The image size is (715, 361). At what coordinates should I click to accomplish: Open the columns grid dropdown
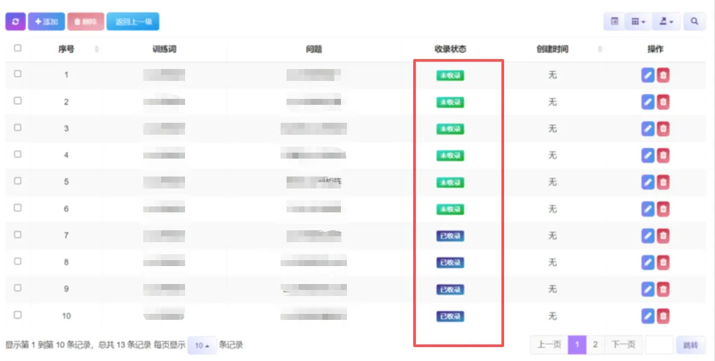[x=638, y=21]
